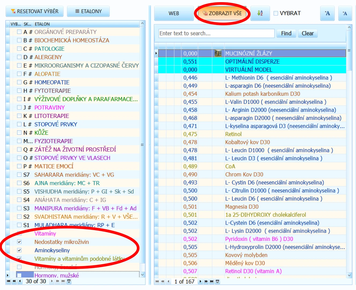Screen dimensions: 356x290
Task: Go to last record in right list navigator
Action: click(212, 281)
